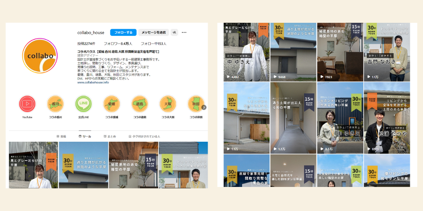Click the フォロー中153人 count
423x211 pixels.
click(154, 43)
